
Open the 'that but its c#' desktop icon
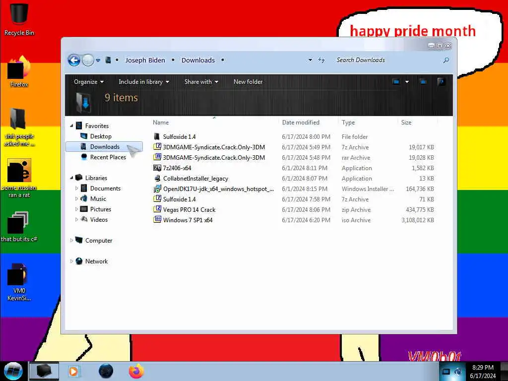(x=19, y=226)
